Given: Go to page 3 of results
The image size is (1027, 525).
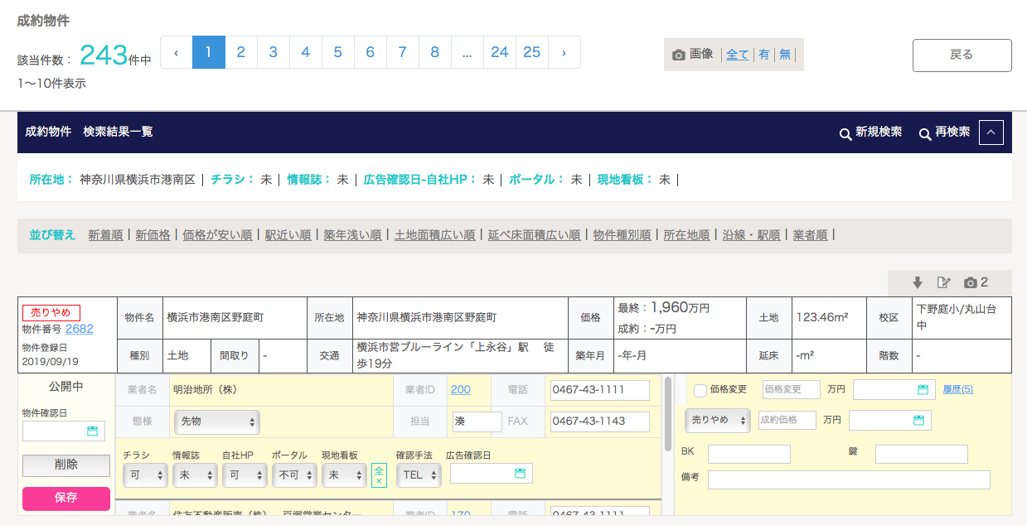Looking at the screenshot, I should coord(273,52).
